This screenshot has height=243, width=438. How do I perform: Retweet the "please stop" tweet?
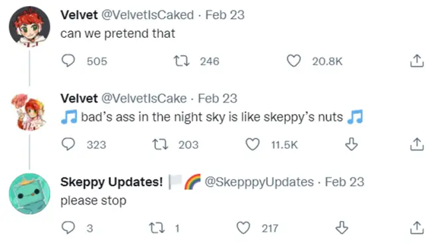(x=157, y=228)
